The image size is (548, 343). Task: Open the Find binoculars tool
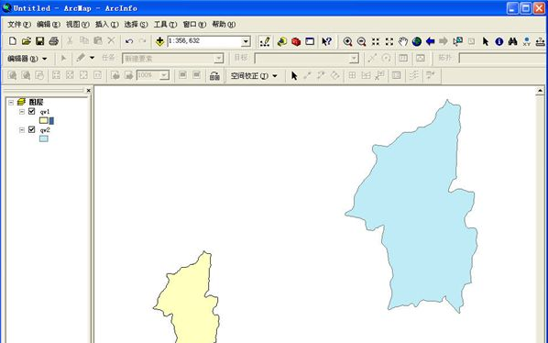512,41
